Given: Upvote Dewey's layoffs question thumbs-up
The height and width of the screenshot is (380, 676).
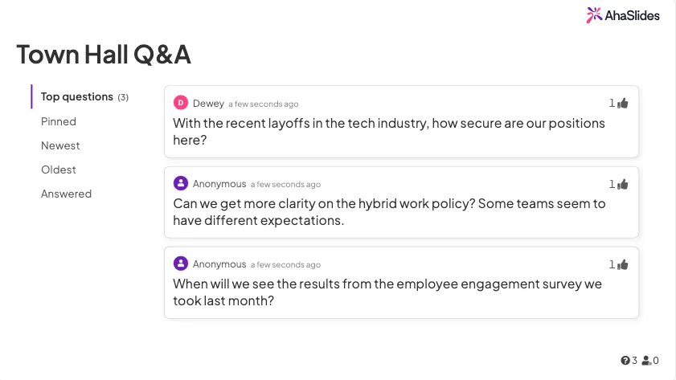Looking at the screenshot, I should click(623, 103).
